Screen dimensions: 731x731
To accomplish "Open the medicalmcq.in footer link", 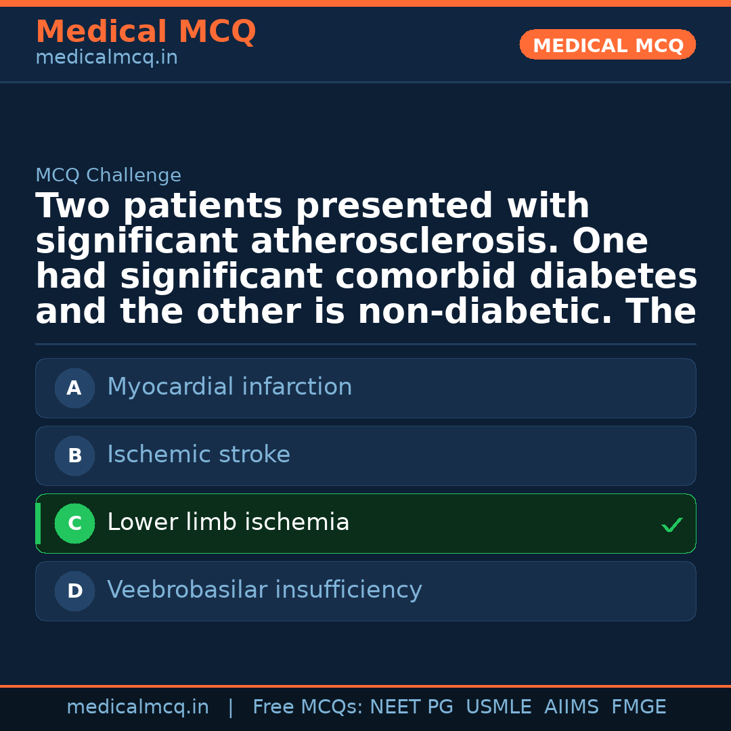I will (137, 707).
